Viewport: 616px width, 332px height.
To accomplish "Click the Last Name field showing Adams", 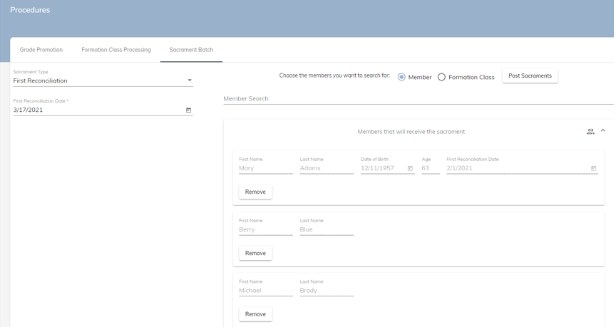I will point(326,169).
